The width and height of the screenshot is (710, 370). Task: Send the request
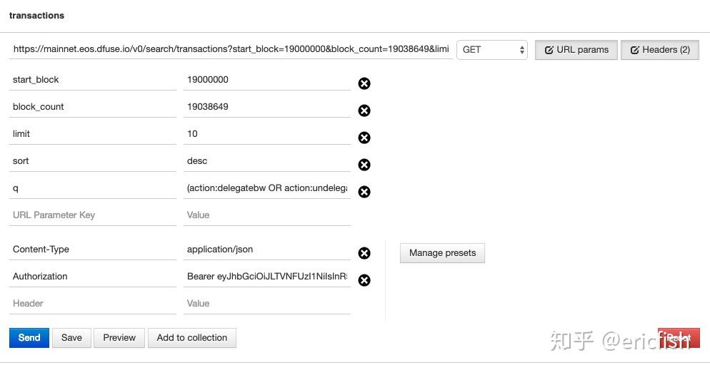pos(29,338)
